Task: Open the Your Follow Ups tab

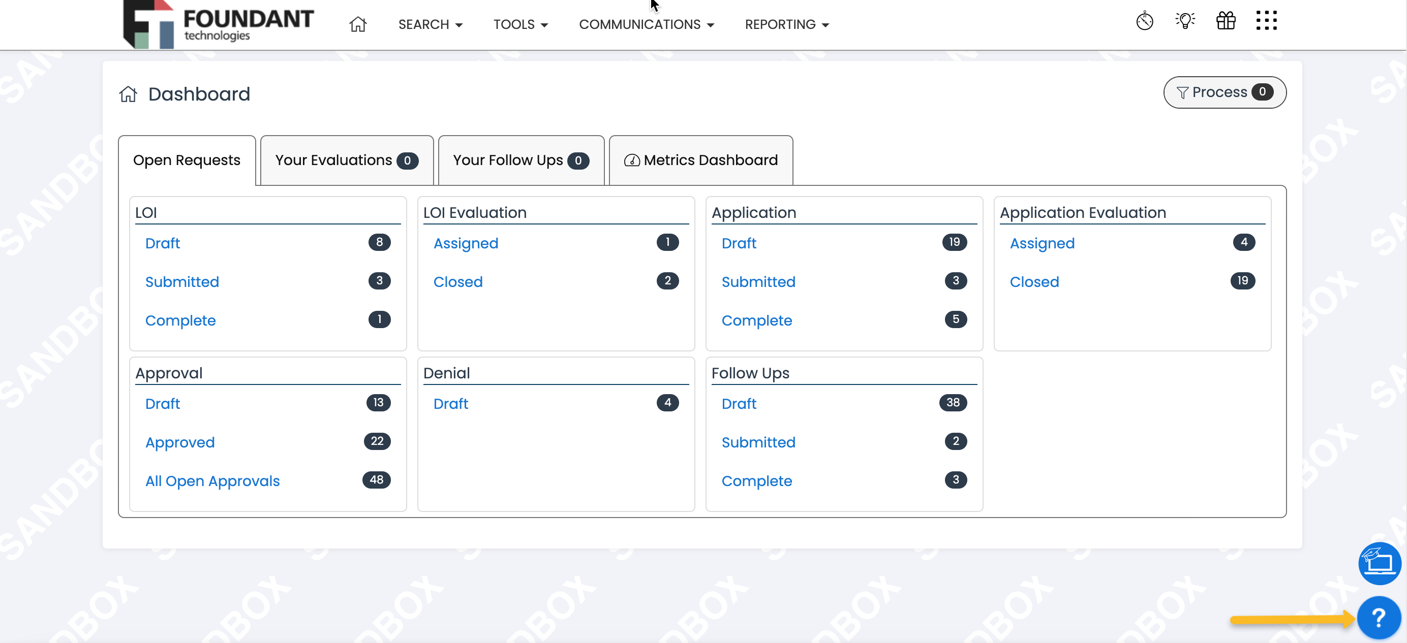Action: click(521, 160)
